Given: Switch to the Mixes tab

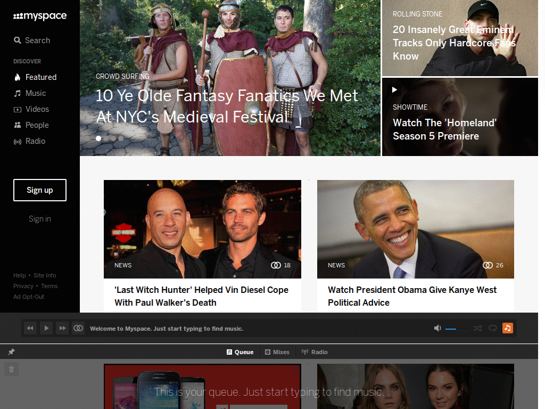Looking at the screenshot, I should click(277, 352).
